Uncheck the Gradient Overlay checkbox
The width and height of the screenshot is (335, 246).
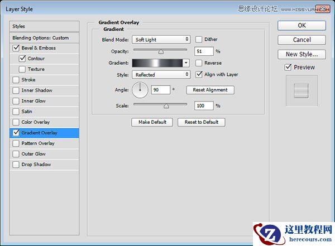point(16,133)
